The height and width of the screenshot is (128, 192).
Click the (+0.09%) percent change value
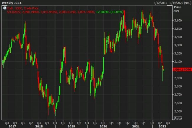click(x=117, y=12)
